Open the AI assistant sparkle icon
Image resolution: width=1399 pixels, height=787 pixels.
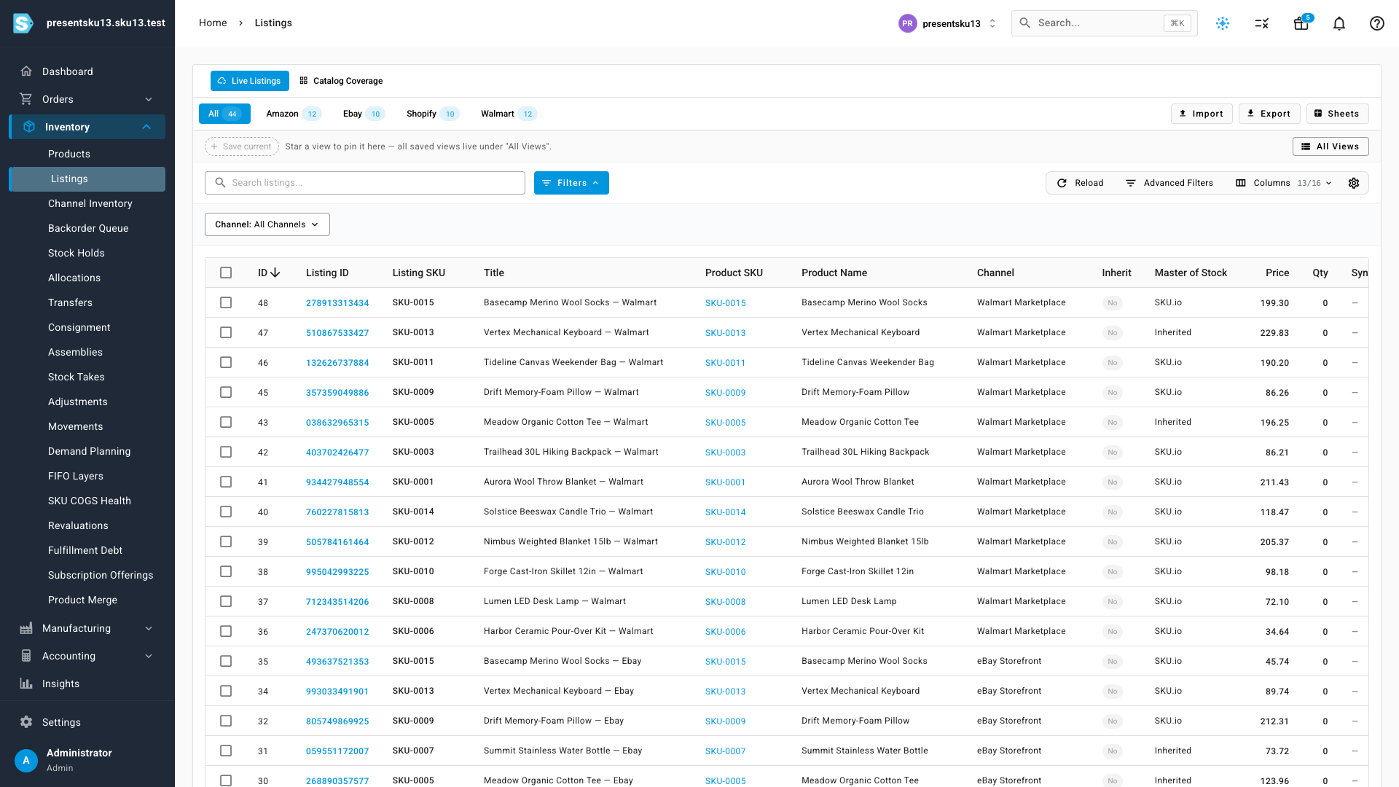click(1223, 23)
